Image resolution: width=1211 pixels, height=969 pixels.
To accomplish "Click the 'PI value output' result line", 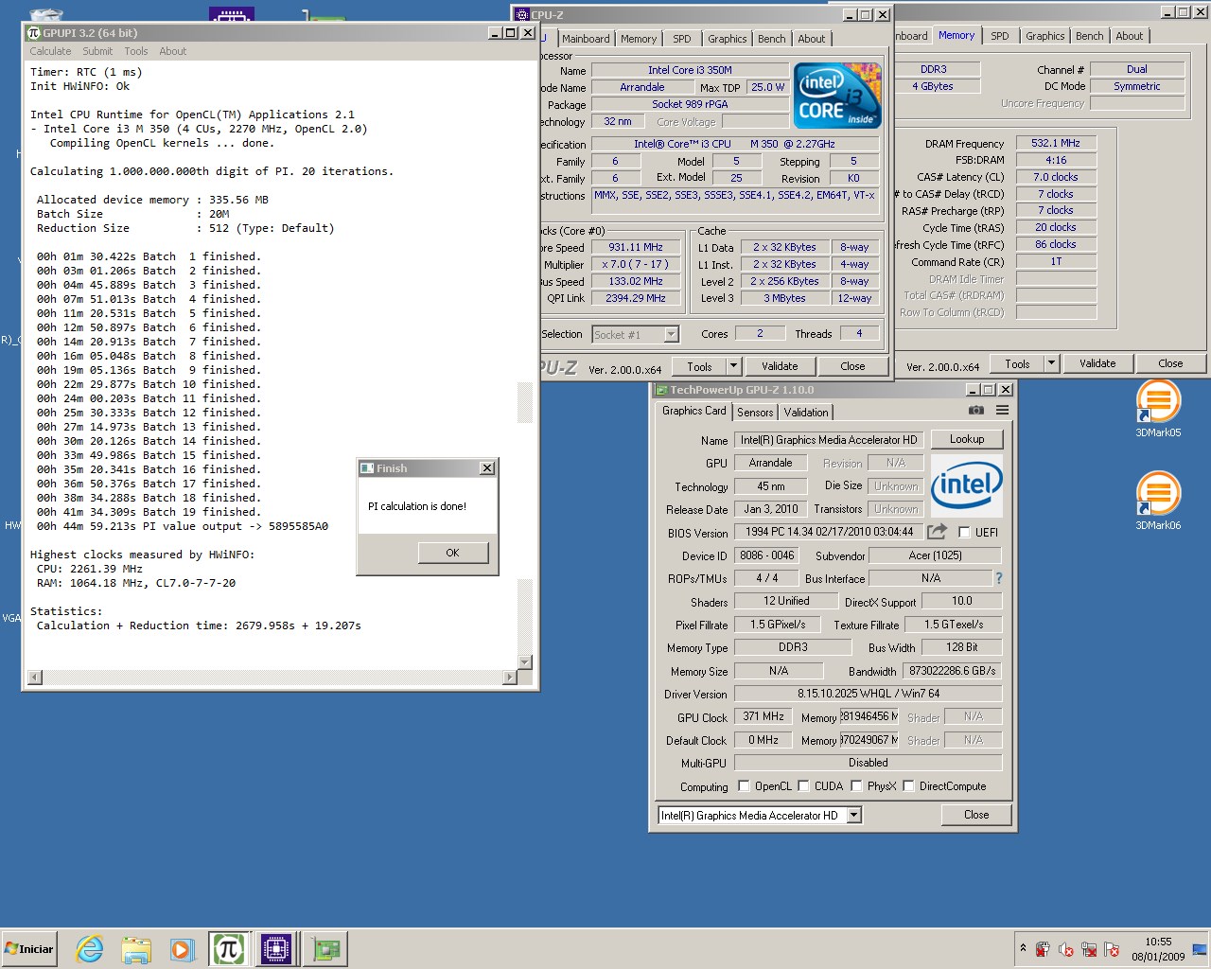I will [x=182, y=526].
